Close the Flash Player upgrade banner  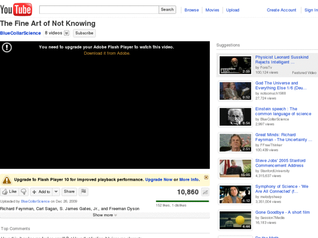click(x=206, y=177)
